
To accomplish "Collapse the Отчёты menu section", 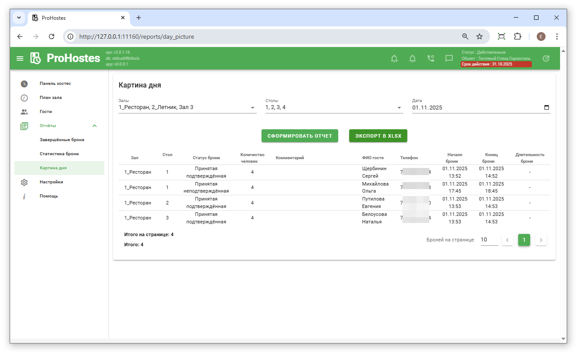I will pos(94,126).
